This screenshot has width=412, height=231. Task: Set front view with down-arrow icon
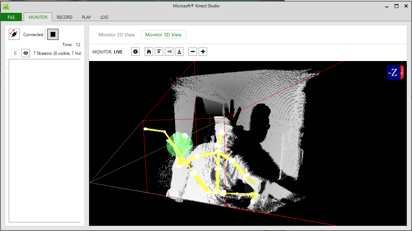[x=179, y=52]
